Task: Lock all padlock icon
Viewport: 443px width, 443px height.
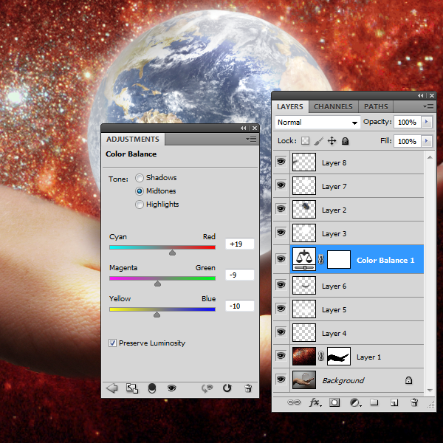Action: [x=345, y=141]
